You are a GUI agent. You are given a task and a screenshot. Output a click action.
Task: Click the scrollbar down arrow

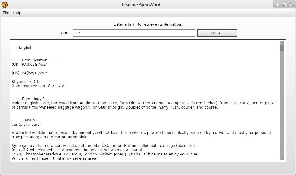click(x=282, y=158)
